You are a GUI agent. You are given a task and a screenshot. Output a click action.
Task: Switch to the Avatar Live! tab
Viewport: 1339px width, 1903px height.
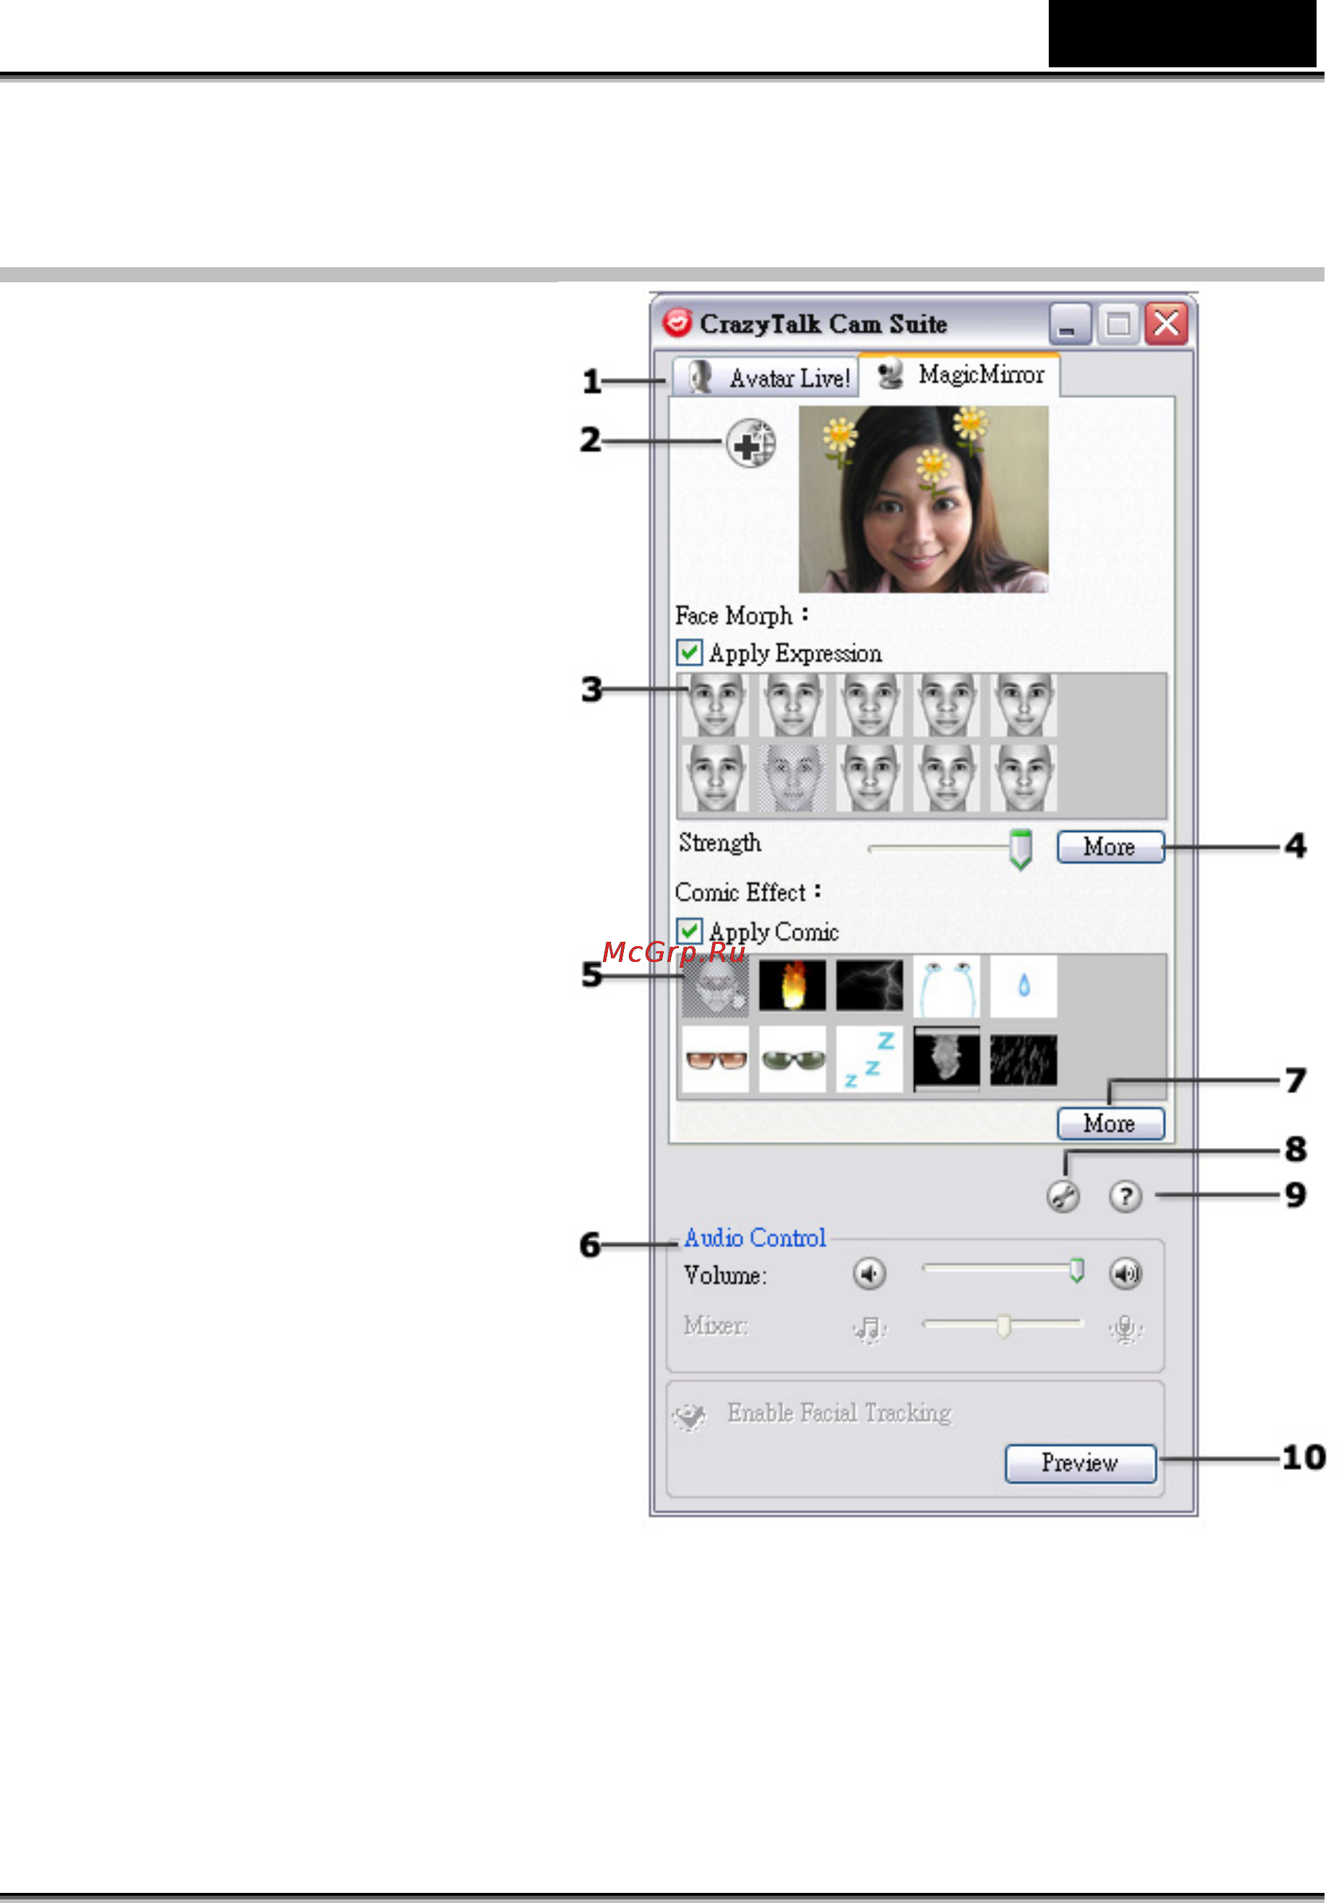point(765,378)
